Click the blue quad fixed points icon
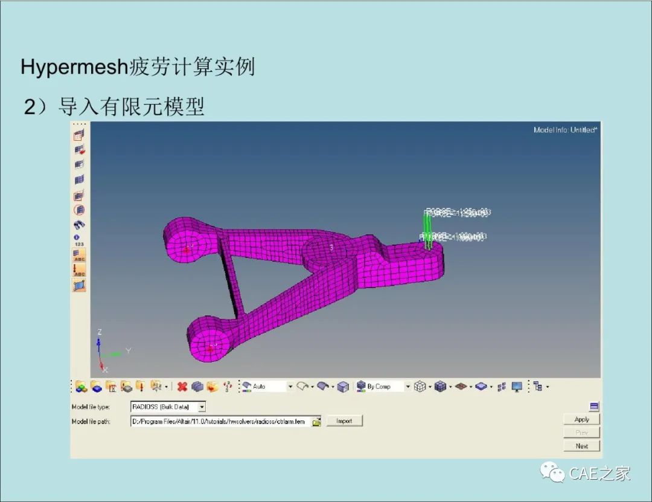Image resolution: width=652 pixels, height=502 pixels. [79, 285]
